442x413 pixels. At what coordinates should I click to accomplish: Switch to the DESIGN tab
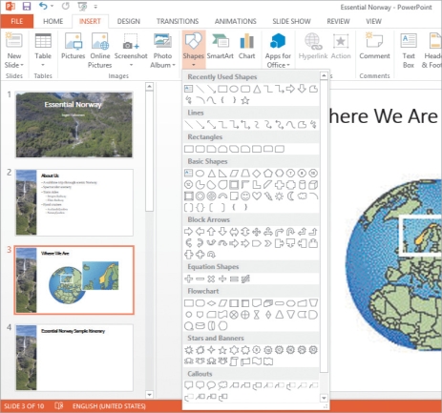(x=129, y=21)
